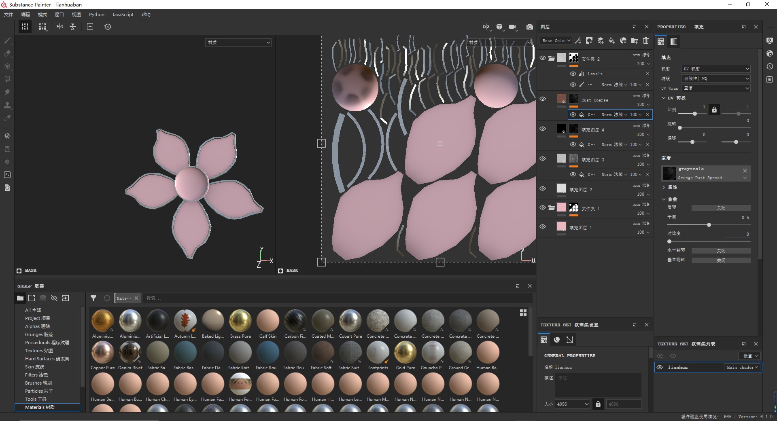Open the Base Color channel dropdown
The image size is (777, 421).
pos(556,40)
